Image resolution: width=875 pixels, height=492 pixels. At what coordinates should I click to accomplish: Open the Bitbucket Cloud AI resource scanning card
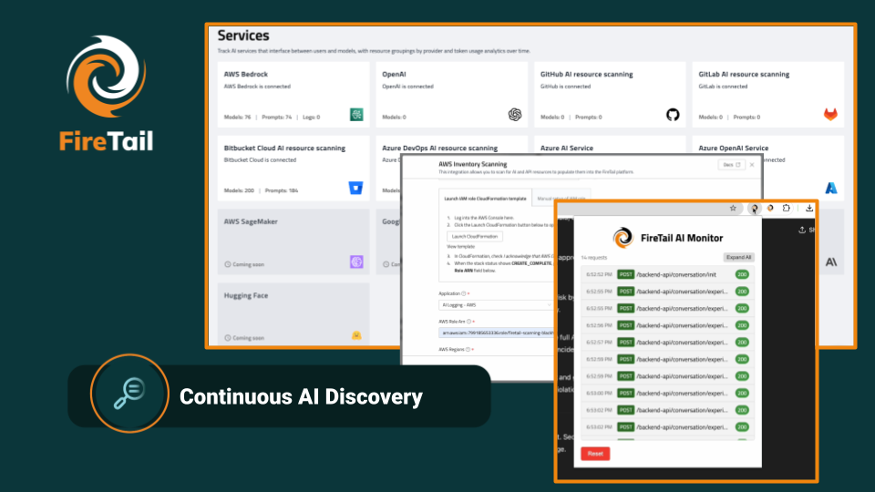[293, 168]
